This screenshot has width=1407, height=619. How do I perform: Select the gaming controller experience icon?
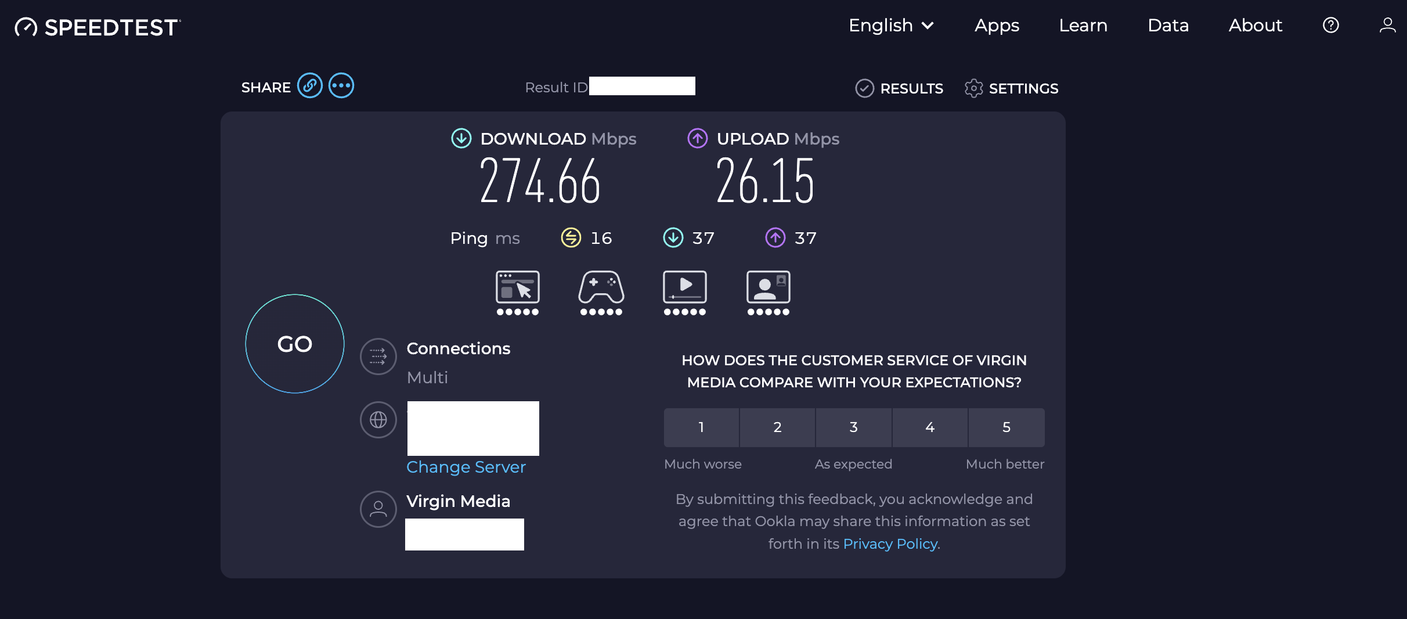[601, 293]
